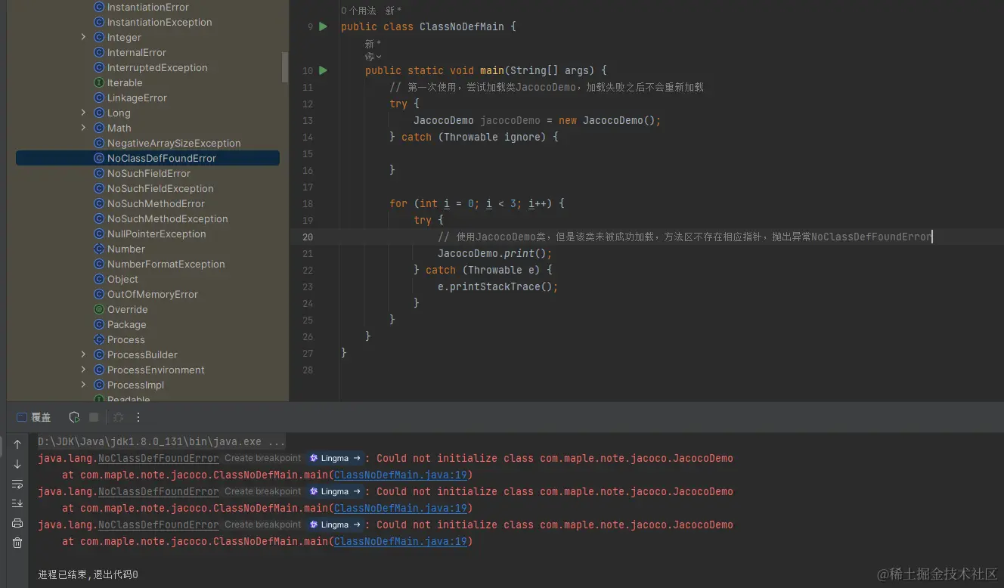This screenshot has width=1004, height=588.
Task: Select InterruptedException in the tree
Action: tap(157, 67)
